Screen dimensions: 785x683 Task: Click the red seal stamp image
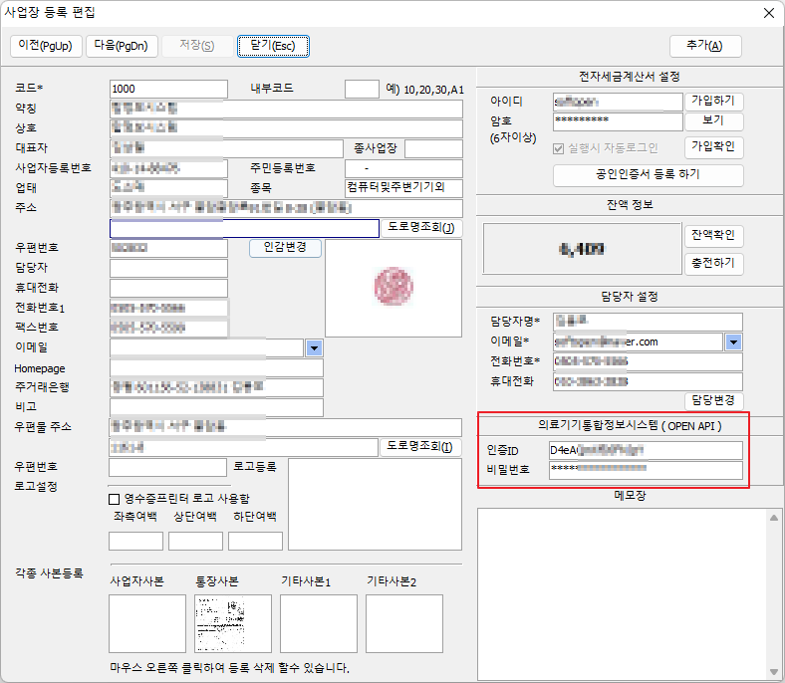tap(394, 286)
